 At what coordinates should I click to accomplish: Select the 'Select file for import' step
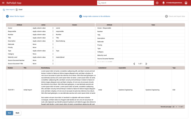point(15,16)
